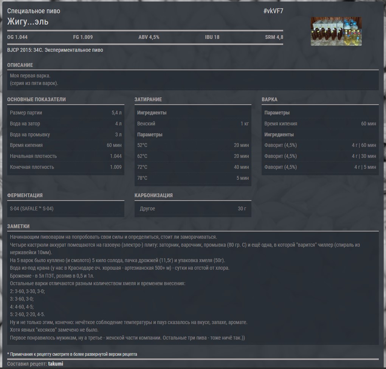The width and height of the screenshot is (386, 369).
Task: Click the 62°C mash step
Action: tap(193, 156)
